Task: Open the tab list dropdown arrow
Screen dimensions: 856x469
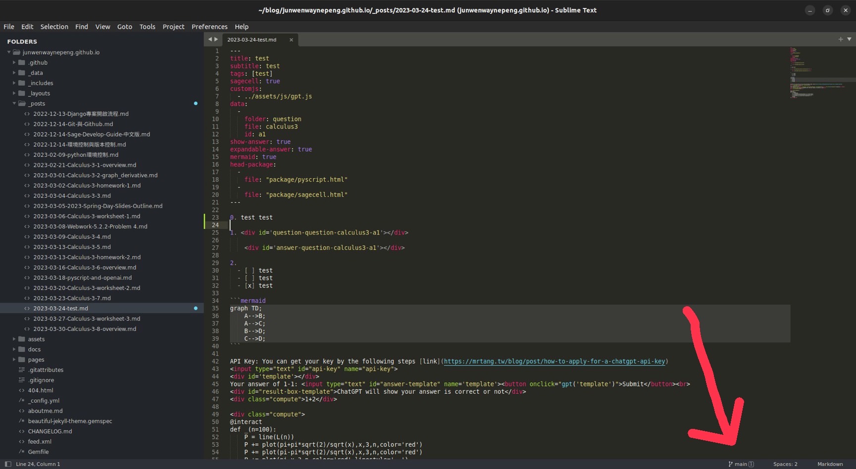Action: pyautogui.click(x=849, y=39)
